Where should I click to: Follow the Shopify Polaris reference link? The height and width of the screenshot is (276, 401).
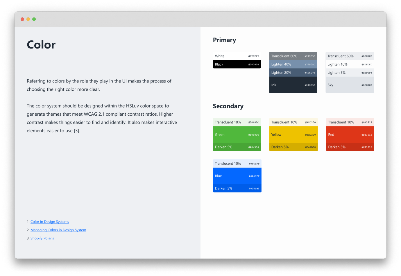click(42, 238)
